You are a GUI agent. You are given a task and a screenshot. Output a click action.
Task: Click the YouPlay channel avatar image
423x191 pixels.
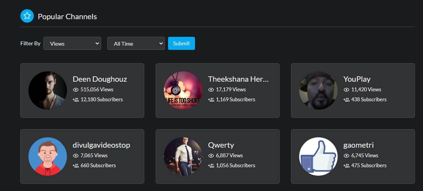pos(318,91)
